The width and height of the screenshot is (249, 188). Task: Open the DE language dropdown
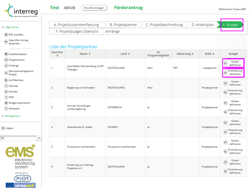tap(39, 138)
